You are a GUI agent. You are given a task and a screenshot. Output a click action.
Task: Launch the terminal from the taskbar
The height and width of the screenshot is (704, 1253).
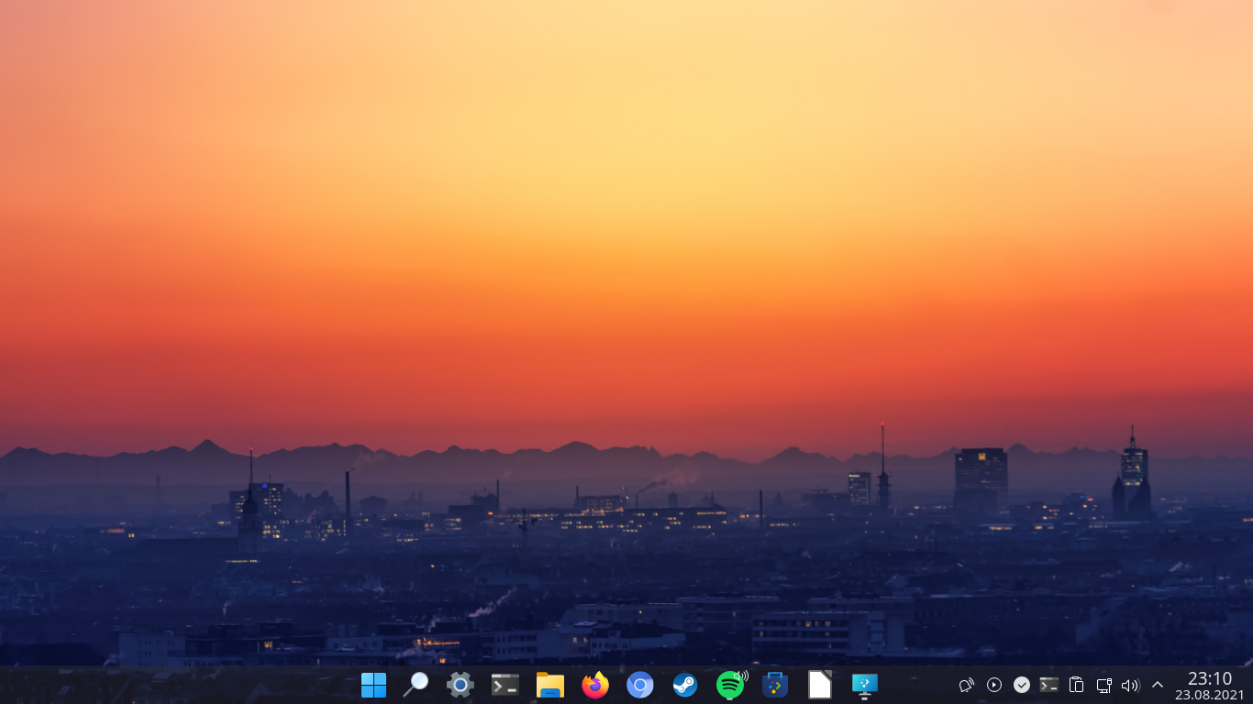coord(505,685)
